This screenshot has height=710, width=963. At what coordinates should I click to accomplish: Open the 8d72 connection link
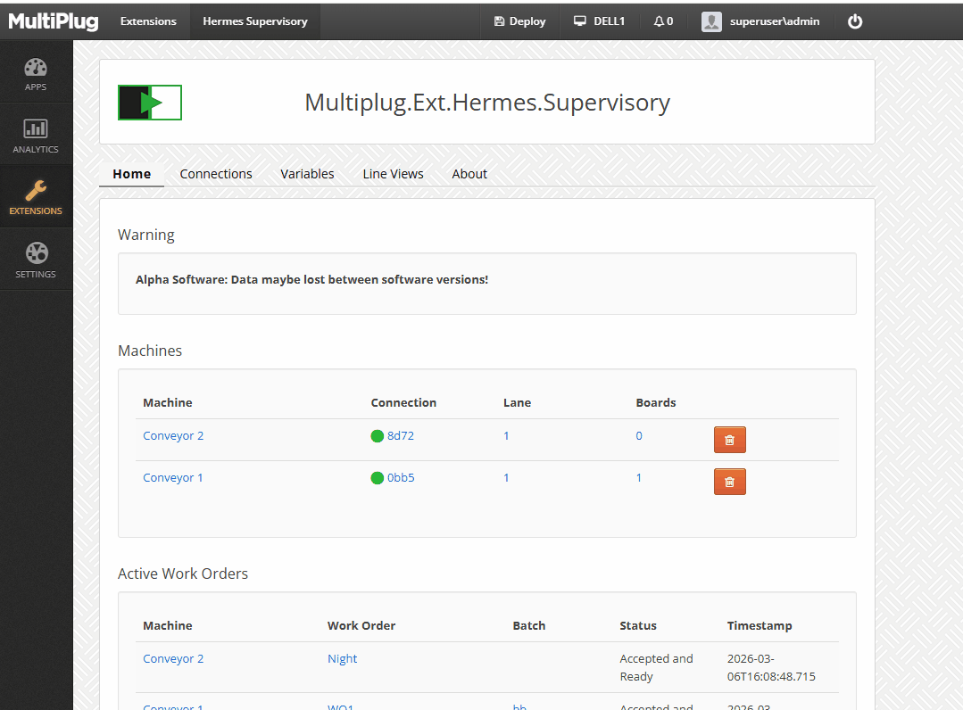tap(400, 436)
